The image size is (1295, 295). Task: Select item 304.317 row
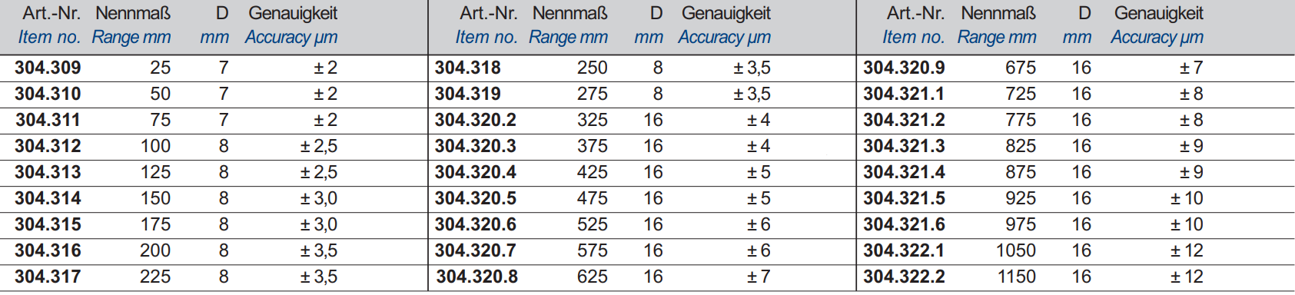214,277
